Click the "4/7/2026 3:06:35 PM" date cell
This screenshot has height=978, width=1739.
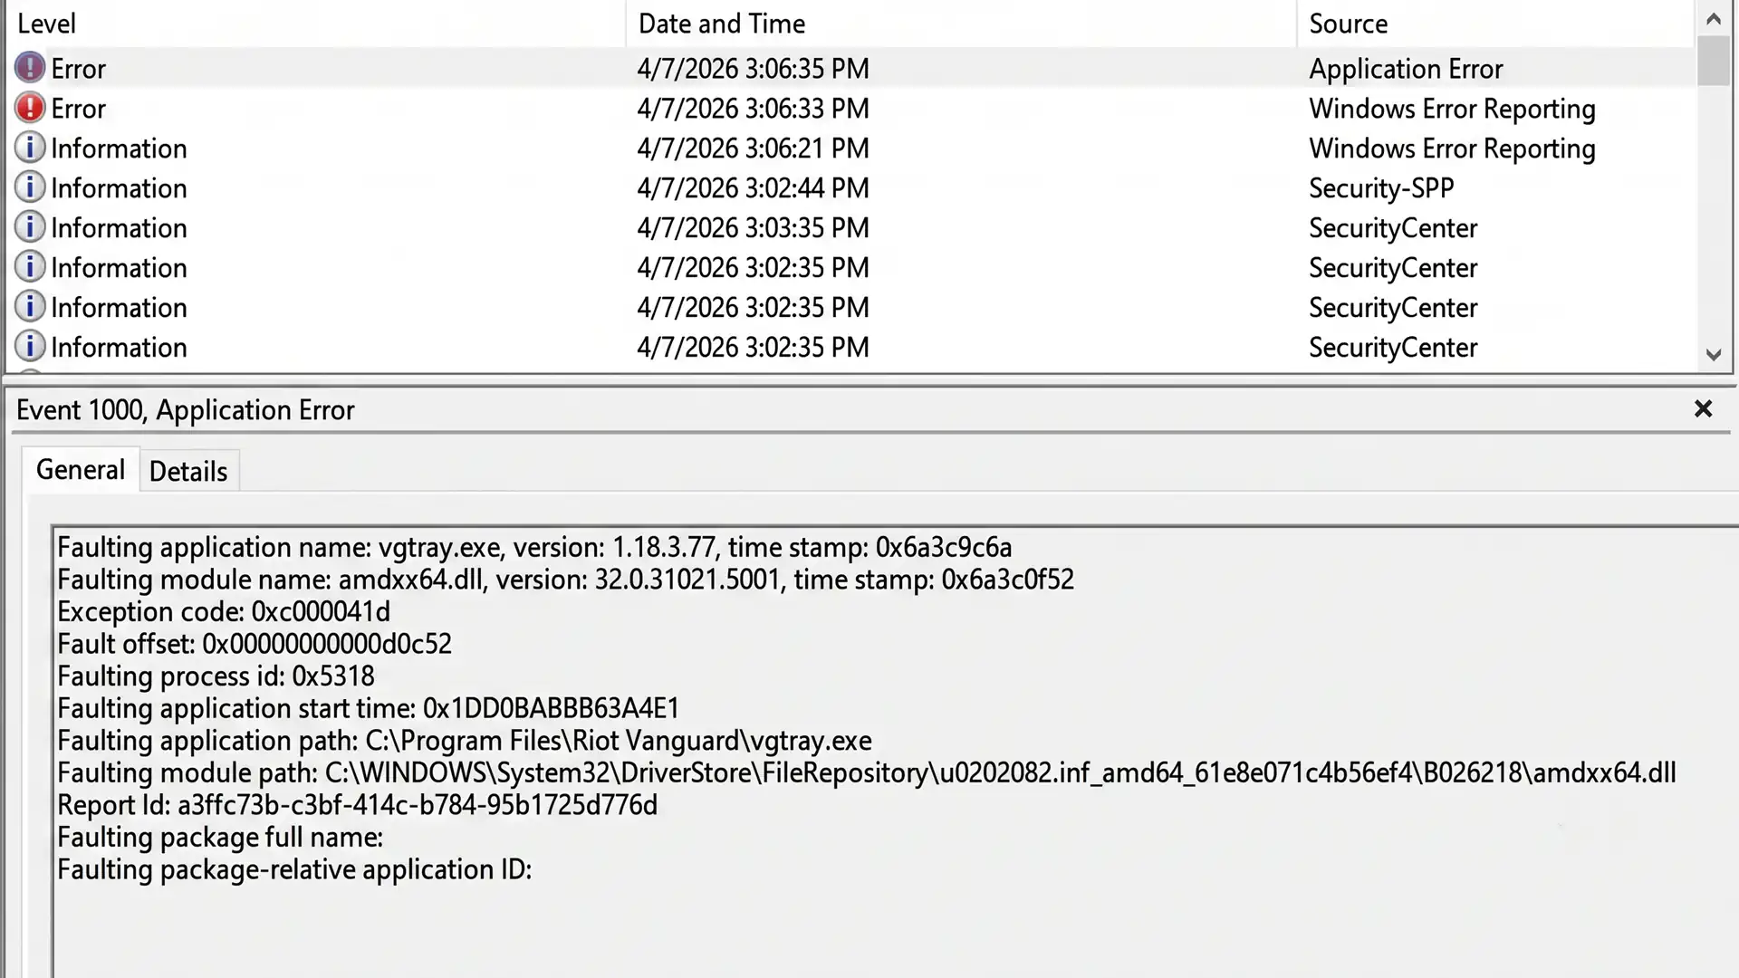(x=753, y=69)
